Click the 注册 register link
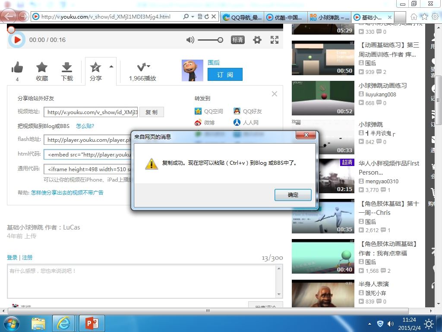Screen dimensions: 442x332 coord(27,258)
